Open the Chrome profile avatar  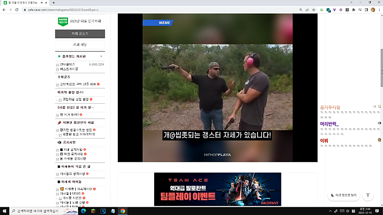(373, 10)
